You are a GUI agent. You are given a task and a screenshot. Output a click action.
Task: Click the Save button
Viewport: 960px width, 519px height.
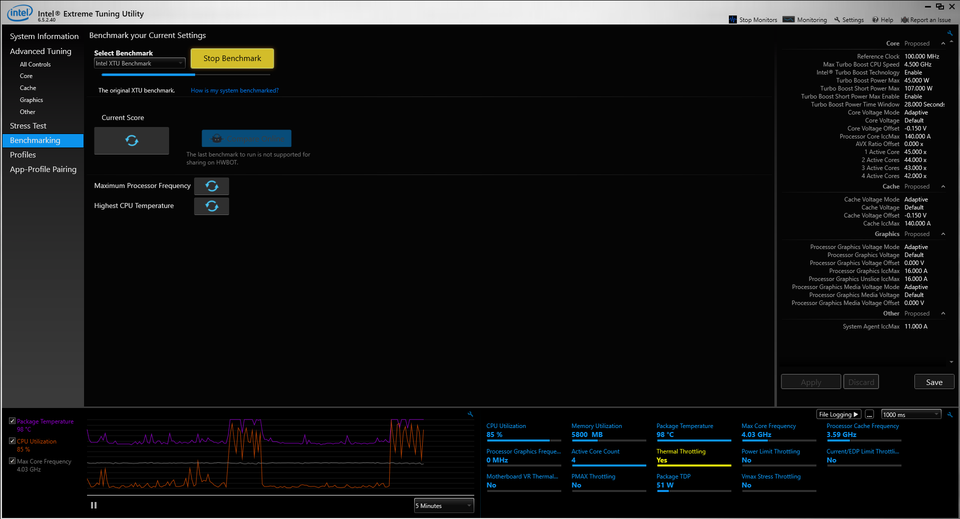[934, 382]
